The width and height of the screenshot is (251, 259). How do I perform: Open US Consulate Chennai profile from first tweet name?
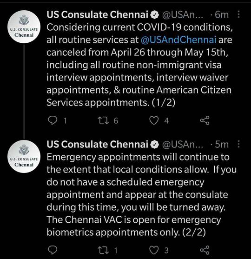click(x=97, y=14)
